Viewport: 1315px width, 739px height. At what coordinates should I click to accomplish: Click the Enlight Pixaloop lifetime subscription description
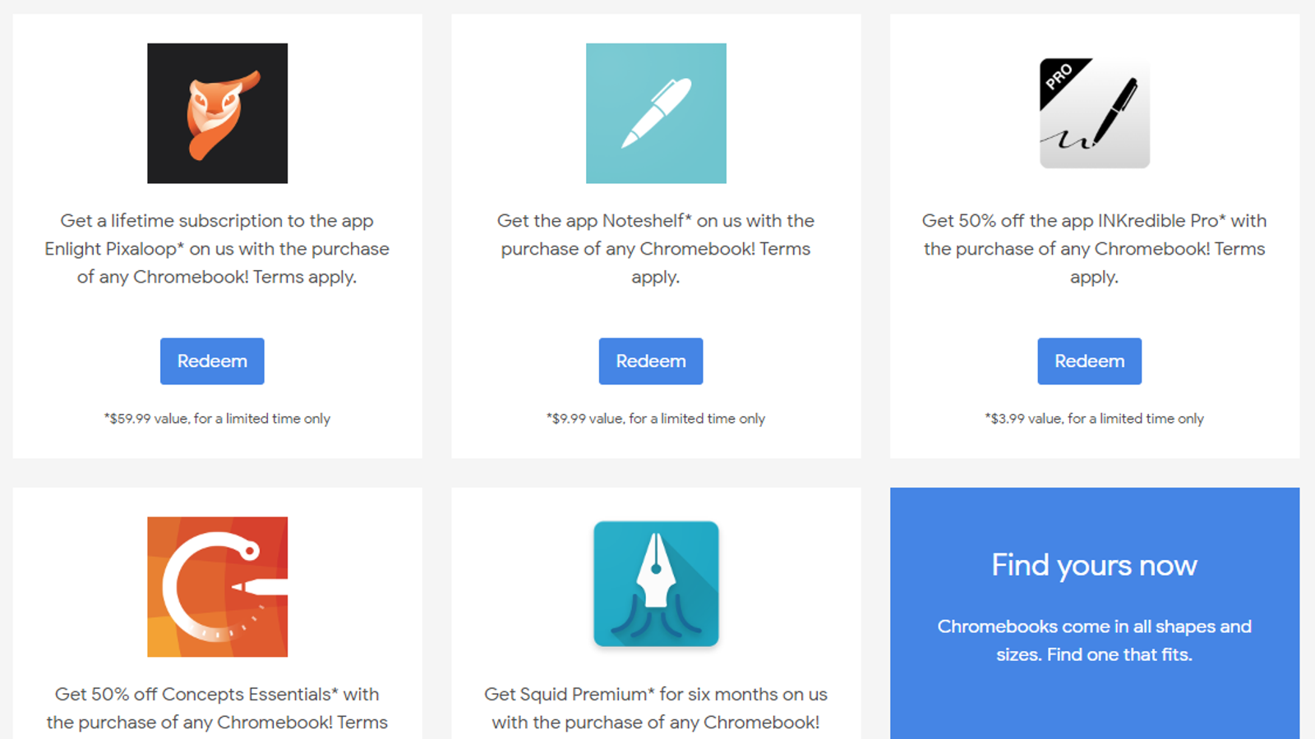(x=217, y=249)
